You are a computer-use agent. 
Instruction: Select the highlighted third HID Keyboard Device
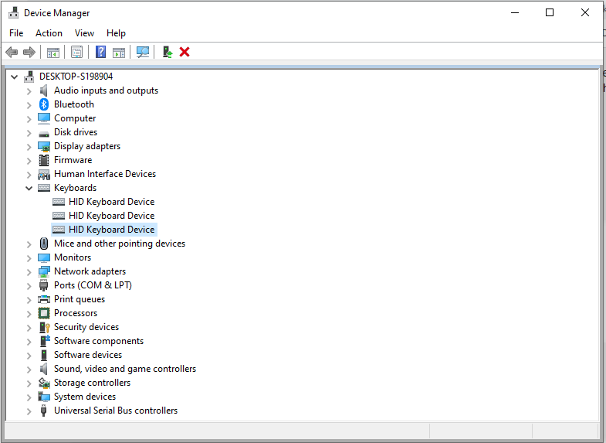pyautogui.click(x=112, y=230)
